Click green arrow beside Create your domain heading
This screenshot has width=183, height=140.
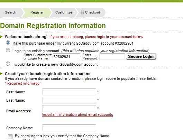(1, 74)
